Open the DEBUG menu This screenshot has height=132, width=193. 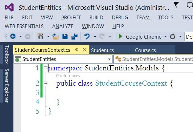(x=120, y=18)
